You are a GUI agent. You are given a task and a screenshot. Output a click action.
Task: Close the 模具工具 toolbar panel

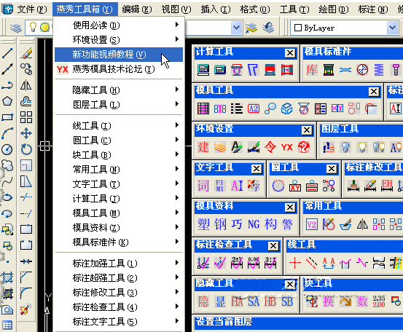tap(374, 92)
